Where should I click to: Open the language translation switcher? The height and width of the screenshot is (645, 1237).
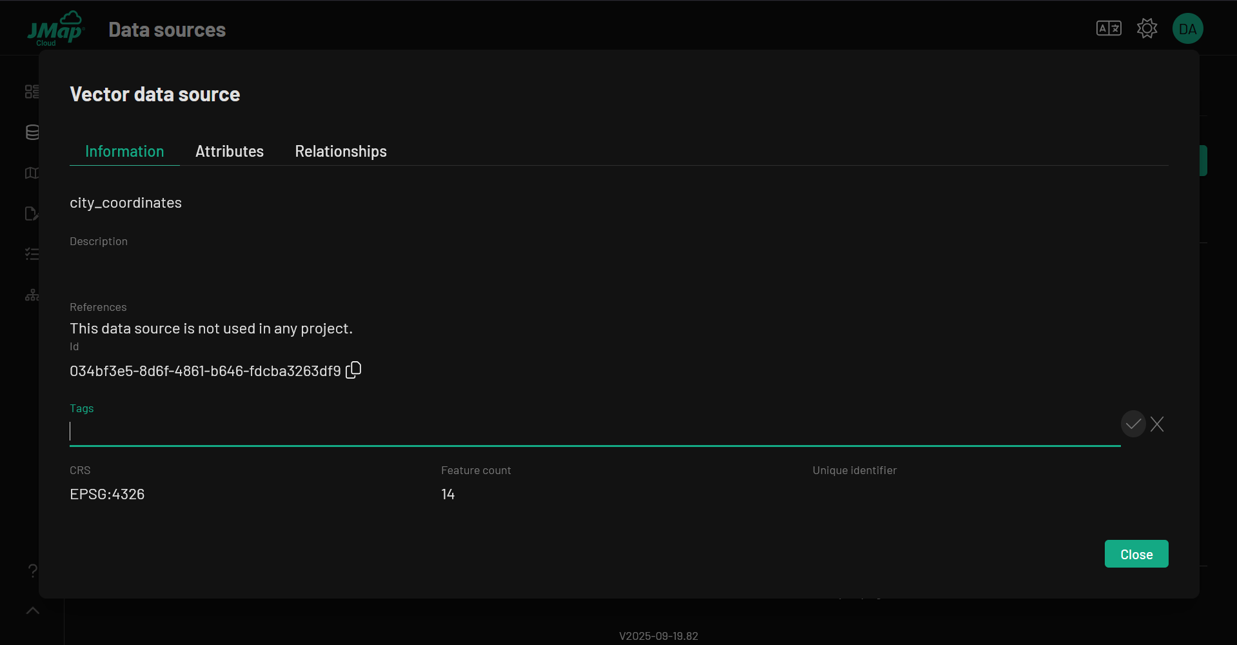[x=1109, y=28]
